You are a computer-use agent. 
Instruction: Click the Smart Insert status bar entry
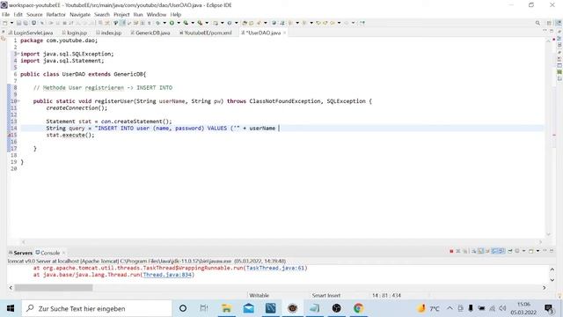[x=325, y=295]
